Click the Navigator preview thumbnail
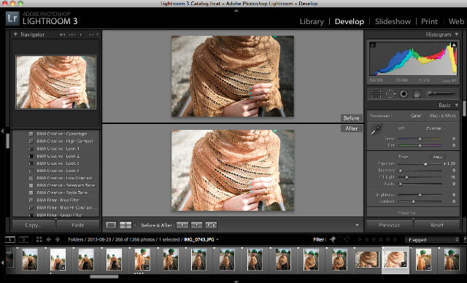 tap(55, 82)
